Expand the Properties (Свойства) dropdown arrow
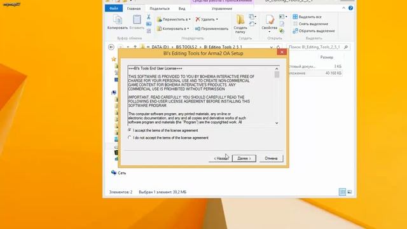Viewport: 407px width, 229px height. coord(270,32)
